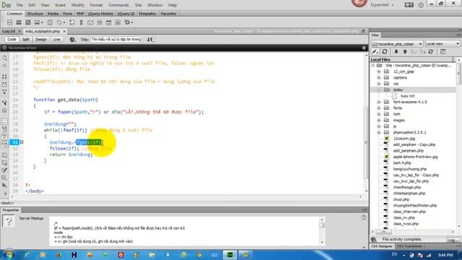Viewport: 462px width, 260px height.
Task: Click the Open Documents icon in coding toolbar
Action: 4,58
